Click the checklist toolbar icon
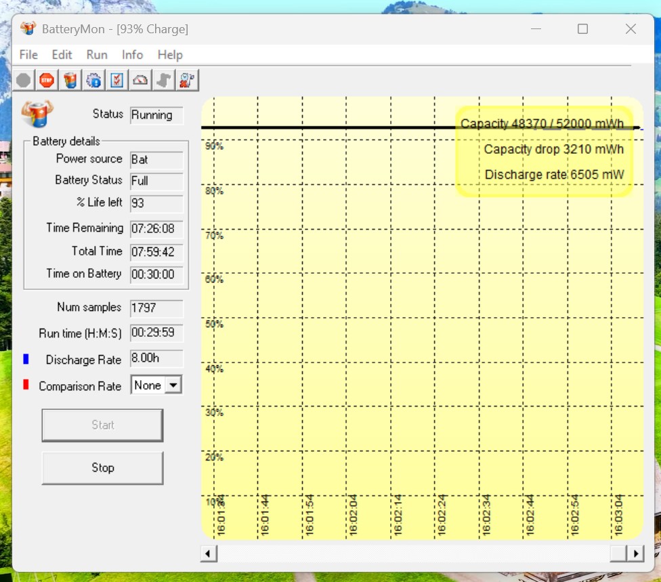This screenshot has width=661, height=582. click(116, 80)
